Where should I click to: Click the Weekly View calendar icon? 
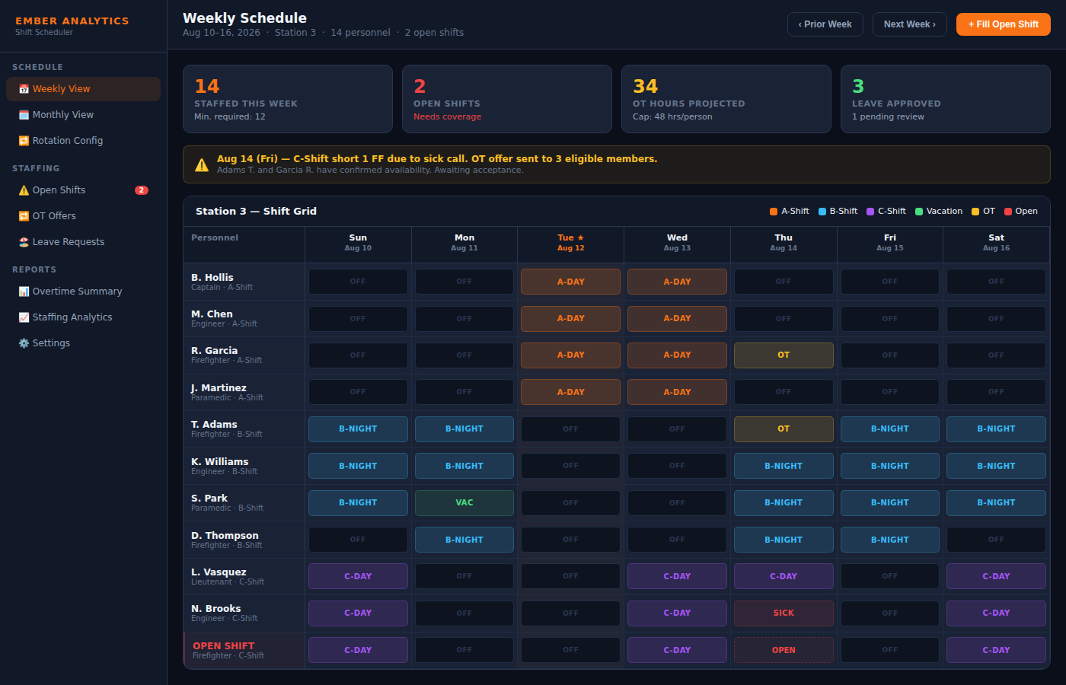pos(24,89)
